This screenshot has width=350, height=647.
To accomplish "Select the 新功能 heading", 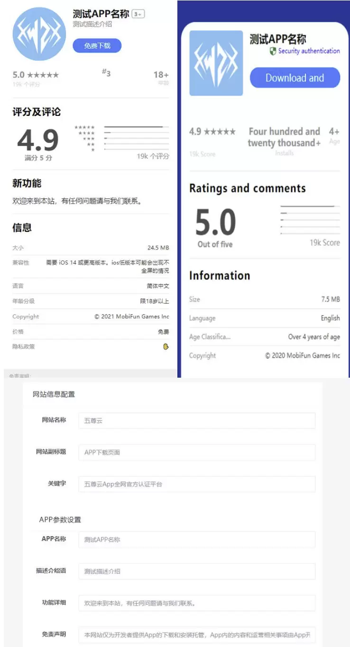I will coord(27,183).
